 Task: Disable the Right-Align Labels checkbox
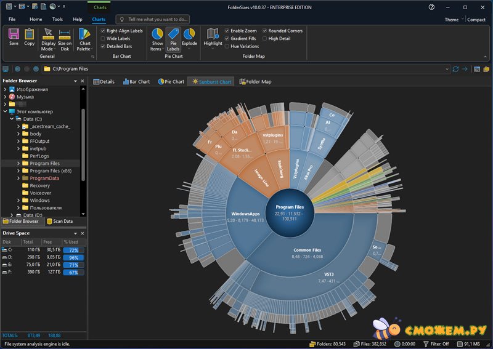click(103, 30)
